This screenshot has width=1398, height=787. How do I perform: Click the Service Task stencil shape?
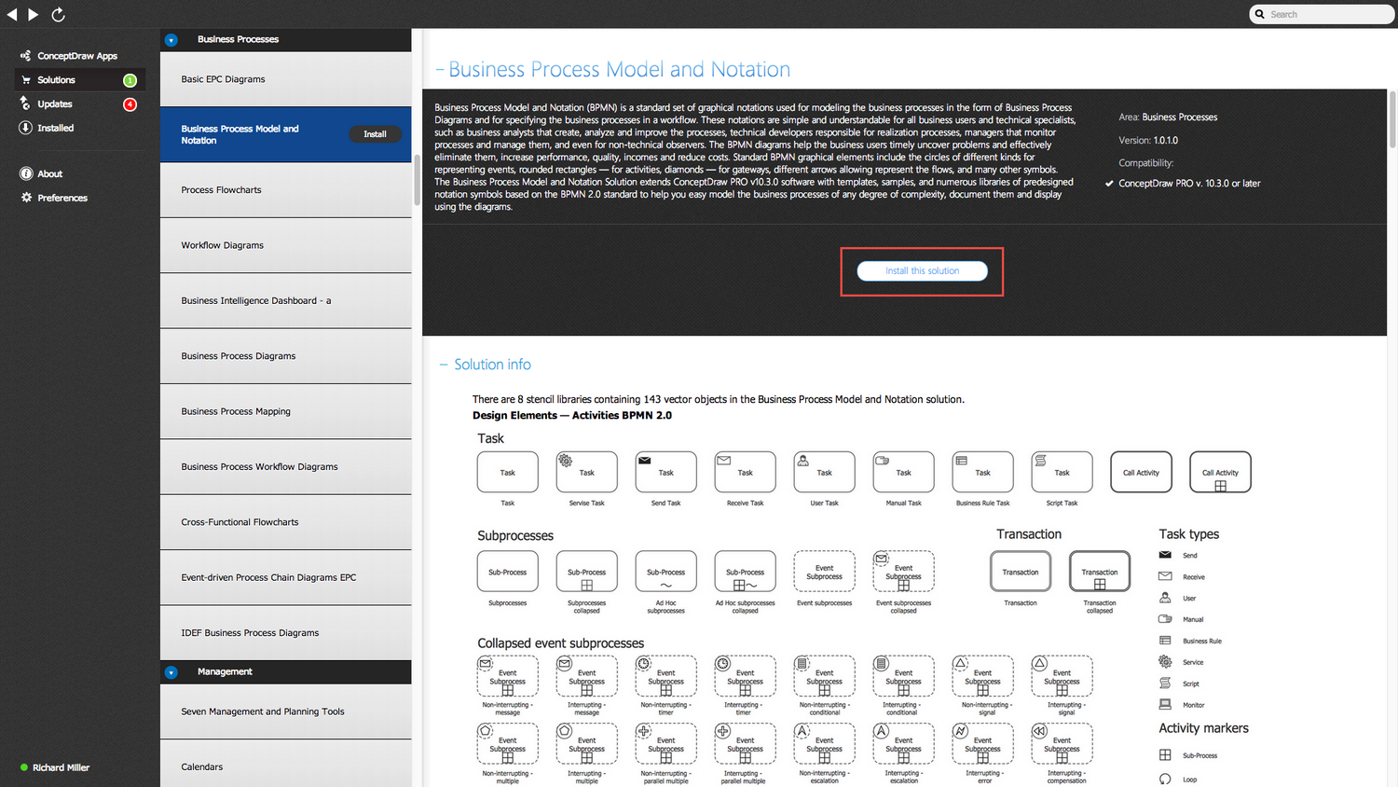pos(586,472)
